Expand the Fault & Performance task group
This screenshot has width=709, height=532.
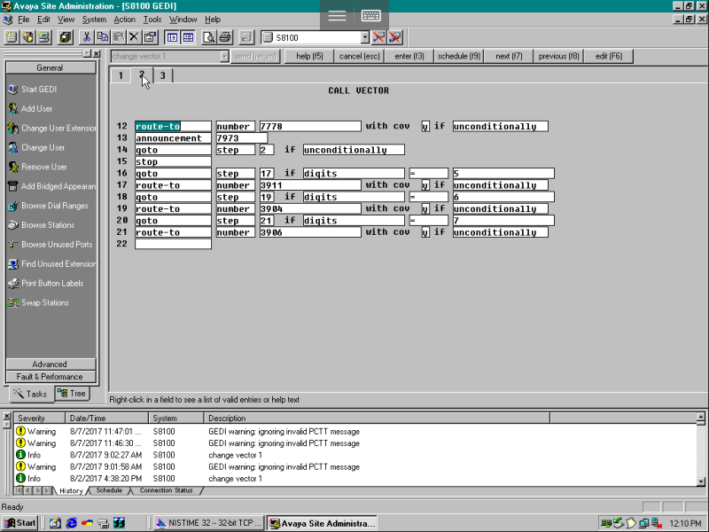(50, 376)
